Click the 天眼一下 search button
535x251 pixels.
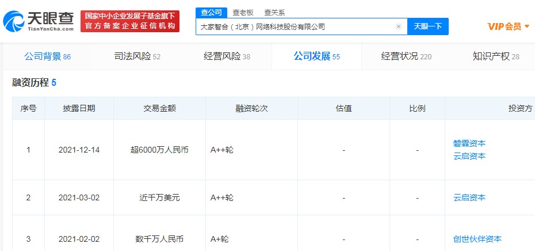[428, 26]
